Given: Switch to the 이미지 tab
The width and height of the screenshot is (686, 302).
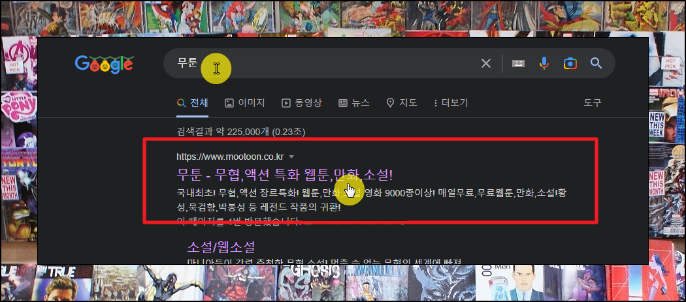Looking at the screenshot, I should point(245,102).
